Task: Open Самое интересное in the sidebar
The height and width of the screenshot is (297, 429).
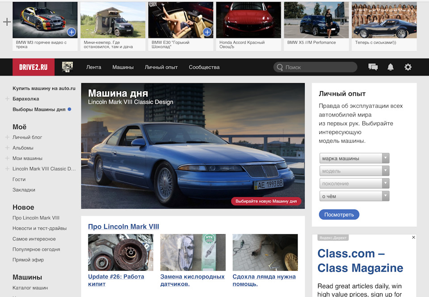Action: [x=34, y=239]
